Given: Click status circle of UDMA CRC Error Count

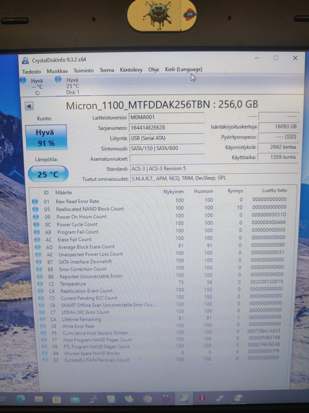Looking at the screenshot, I should [x=42, y=312].
